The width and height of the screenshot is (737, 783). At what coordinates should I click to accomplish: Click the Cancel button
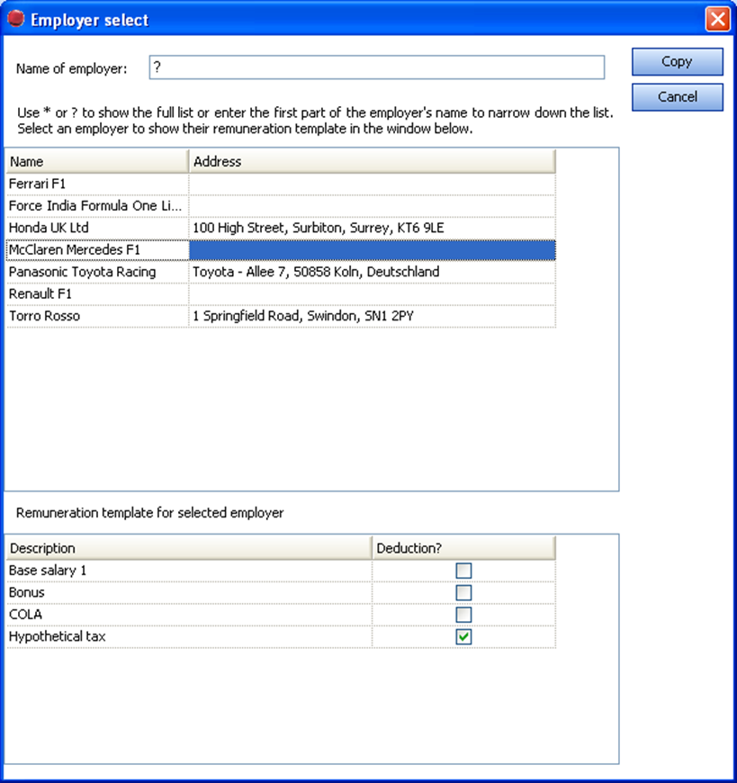[677, 97]
